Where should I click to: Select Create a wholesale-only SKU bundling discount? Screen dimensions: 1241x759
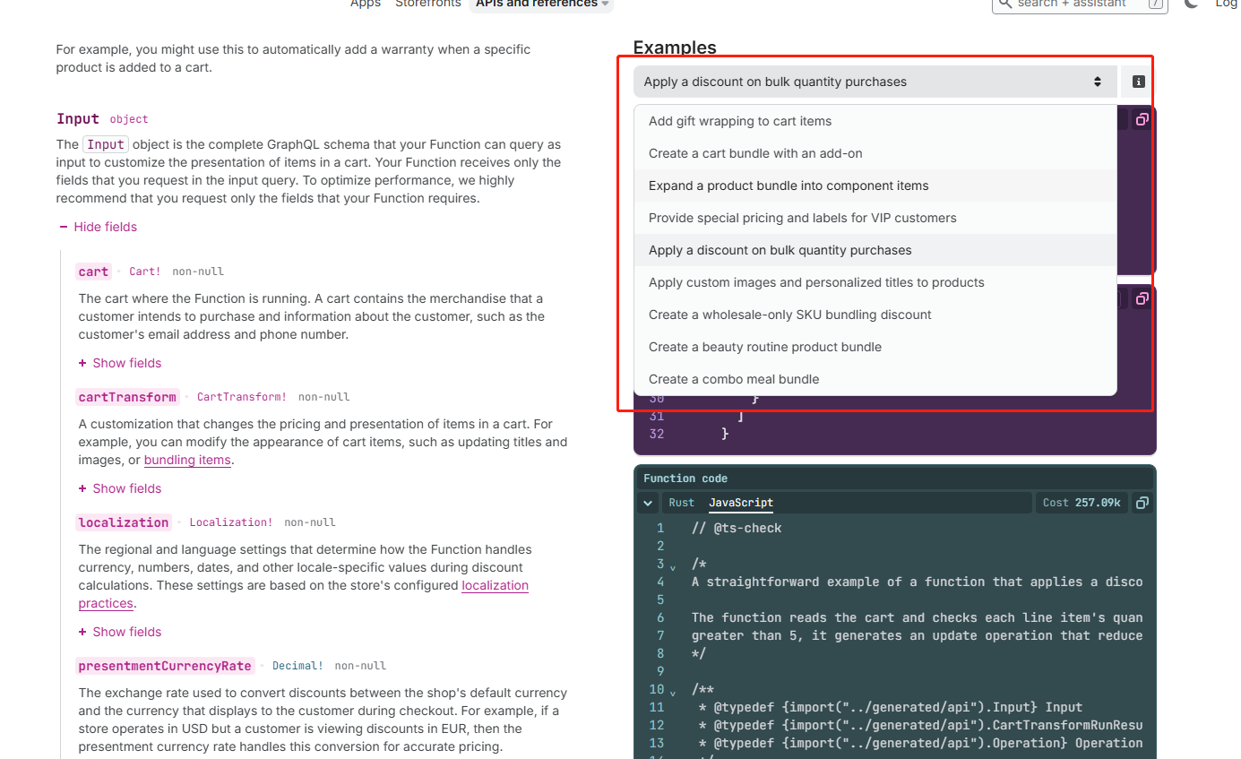[875, 315]
